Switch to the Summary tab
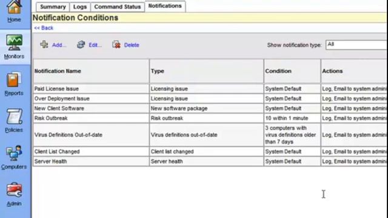388x218 pixels. point(53,7)
